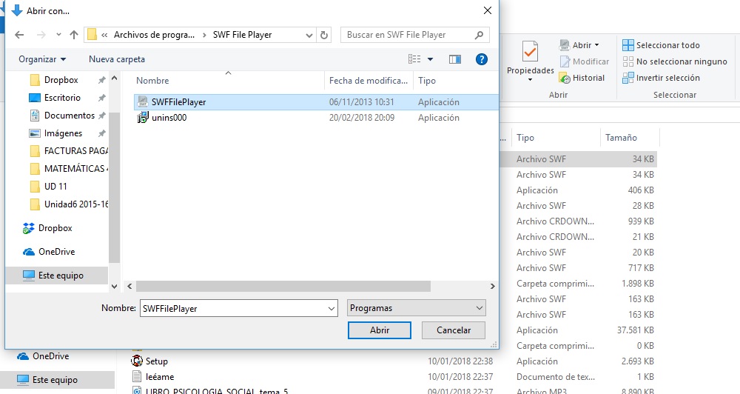
Task: Click pin icon next to Escritorio
Action: (101, 98)
